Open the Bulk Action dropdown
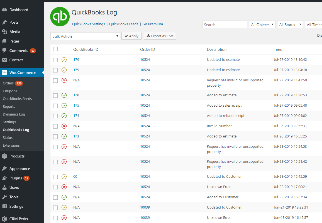This screenshot has width=322, height=223. [85, 36]
